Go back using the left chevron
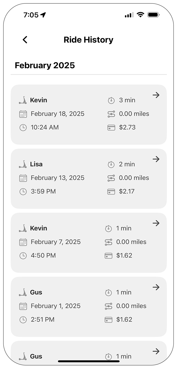Image resolution: width=177 pixels, height=367 pixels. coord(25,40)
